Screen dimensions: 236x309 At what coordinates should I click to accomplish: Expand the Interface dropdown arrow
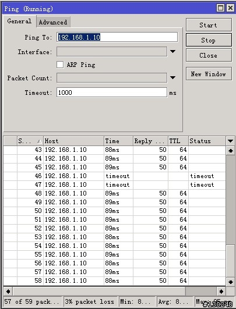coord(172,52)
